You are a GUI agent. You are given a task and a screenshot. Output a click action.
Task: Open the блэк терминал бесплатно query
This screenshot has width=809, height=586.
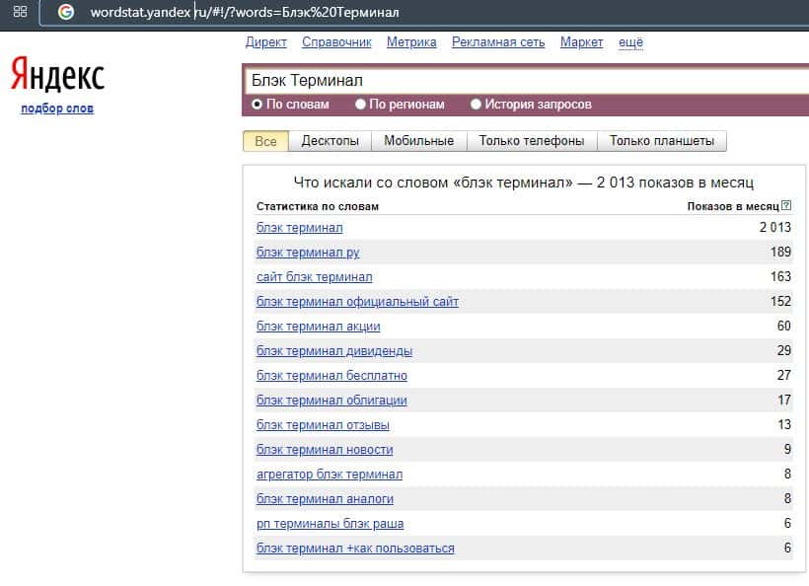tap(331, 376)
